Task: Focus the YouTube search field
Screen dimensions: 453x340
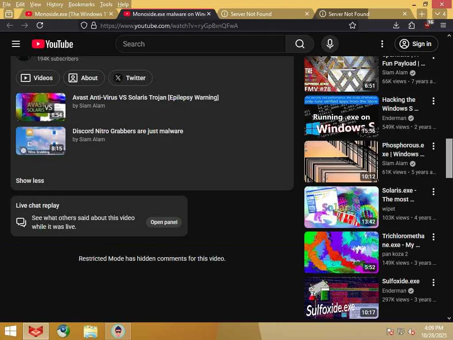Action: pyautogui.click(x=200, y=44)
